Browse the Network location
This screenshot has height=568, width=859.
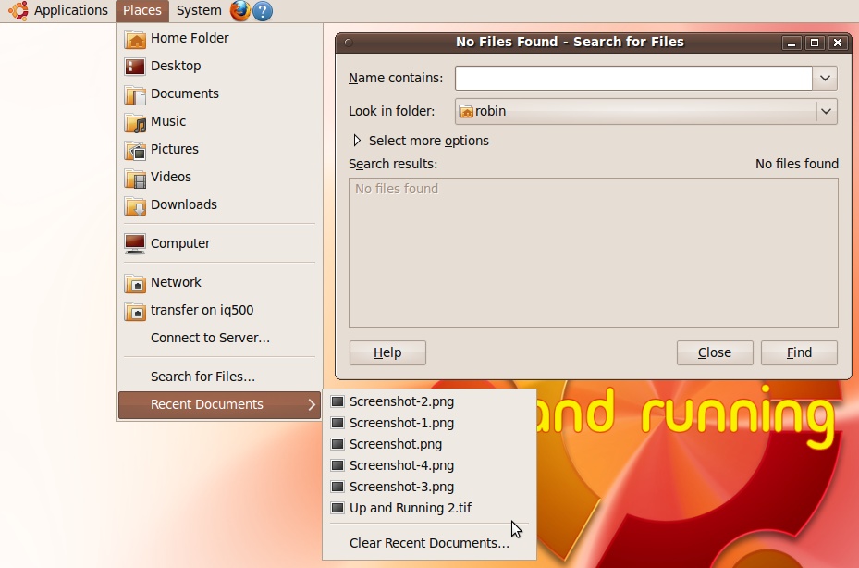click(x=176, y=282)
